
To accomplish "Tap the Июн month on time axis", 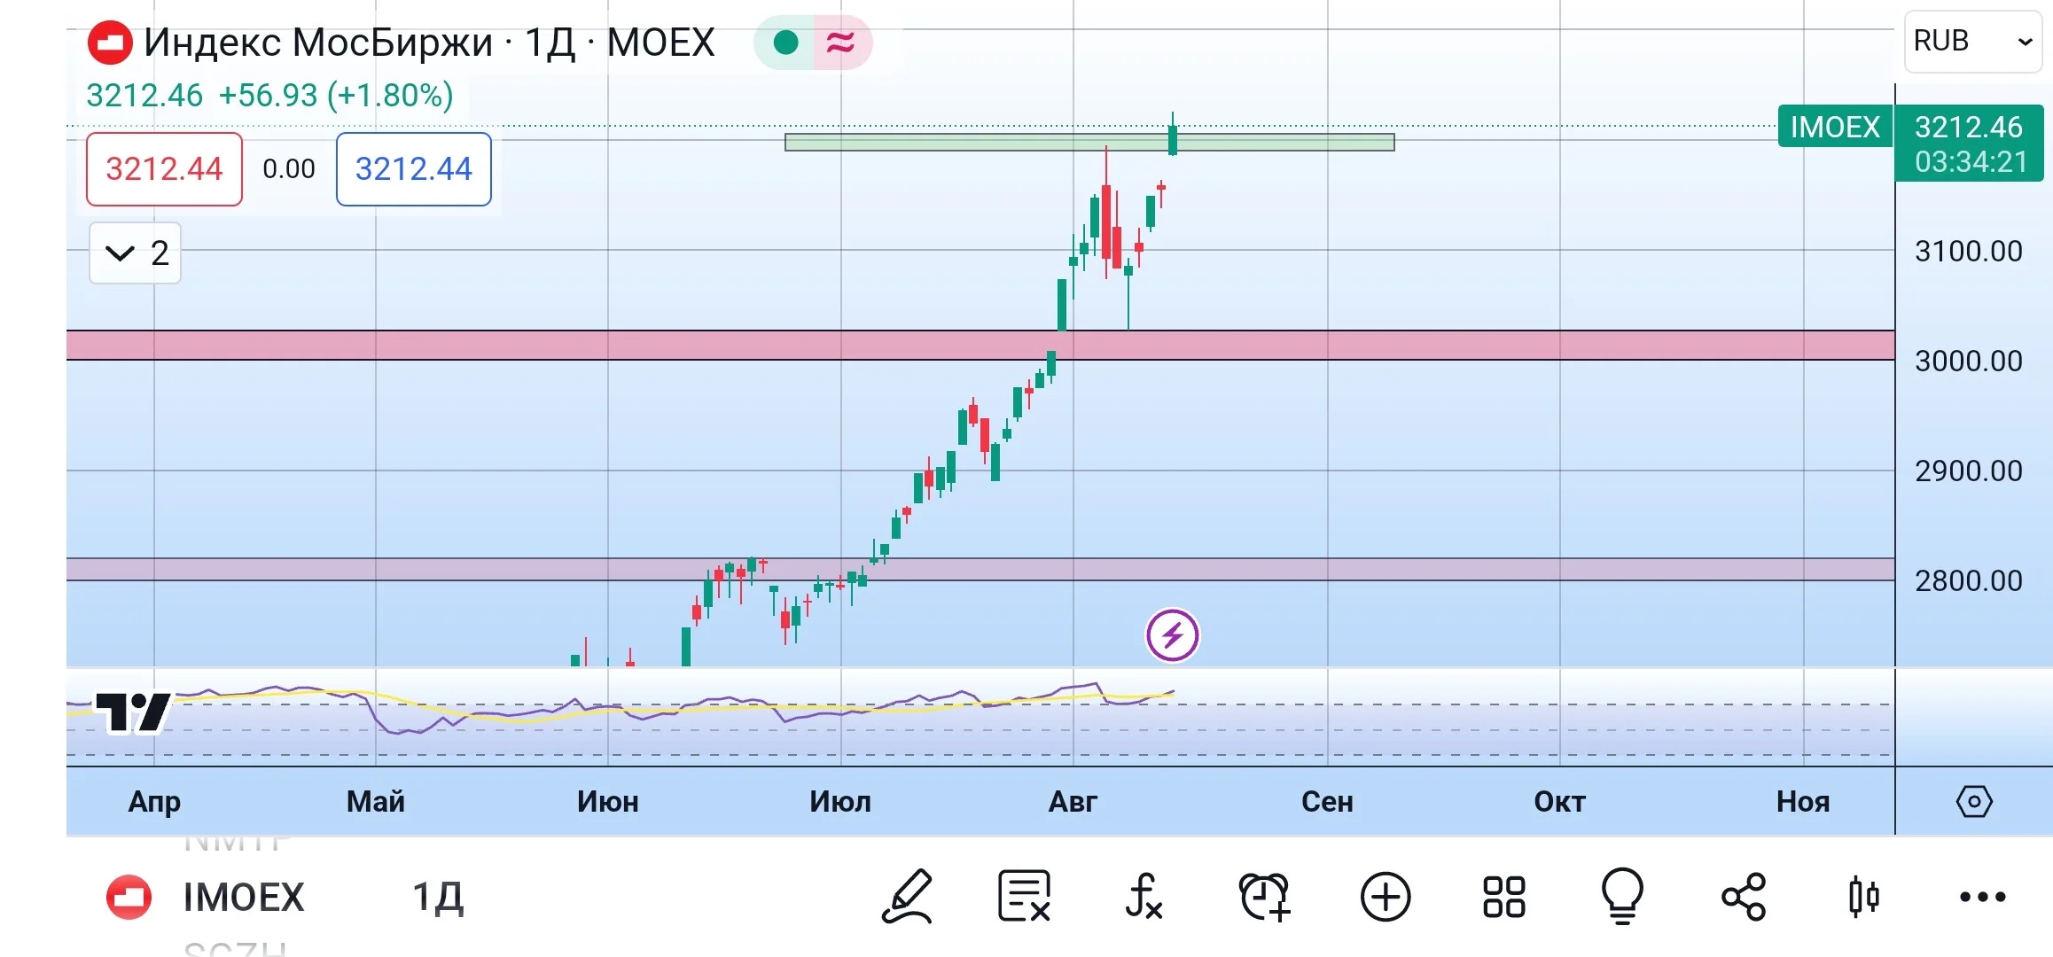I will coord(608,802).
